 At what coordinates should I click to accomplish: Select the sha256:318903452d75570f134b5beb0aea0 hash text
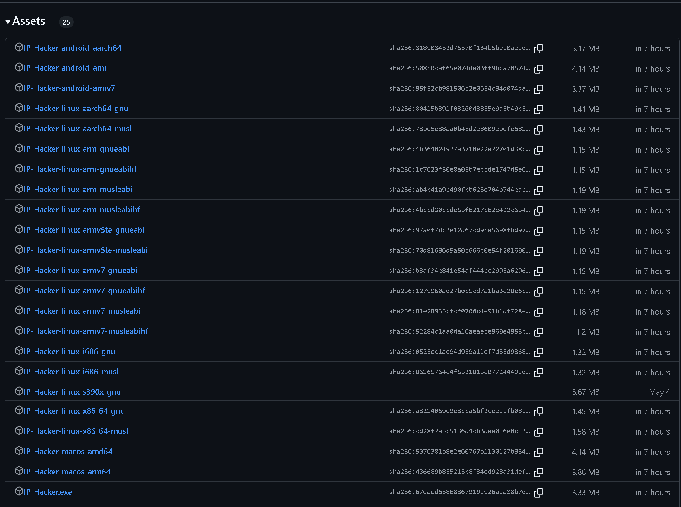(459, 48)
